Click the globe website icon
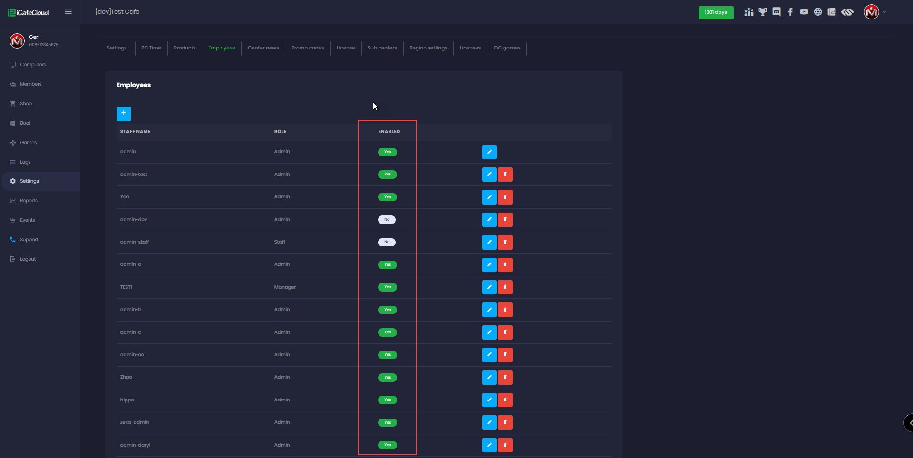Image resolution: width=913 pixels, height=458 pixels. [818, 12]
